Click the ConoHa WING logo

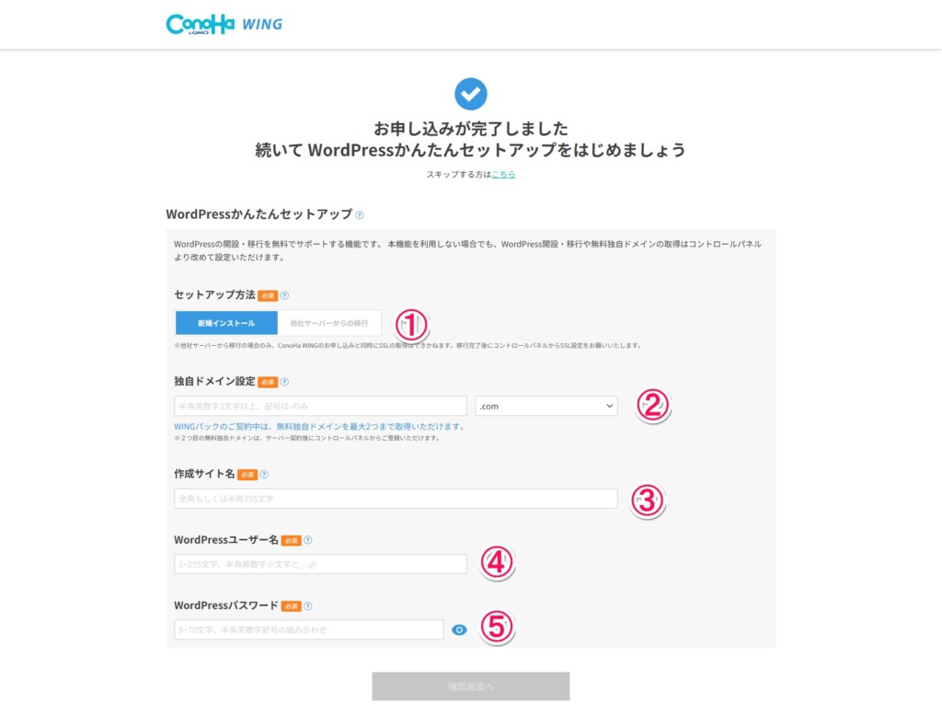click(224, 24)
